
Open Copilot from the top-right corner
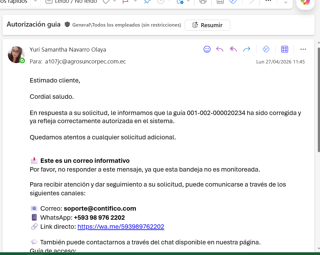pyautogui.click(x=305, y=2)
